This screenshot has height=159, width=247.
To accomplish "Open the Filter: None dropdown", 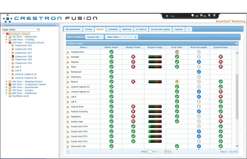I will pyautogui.click(x=114, y=37).
